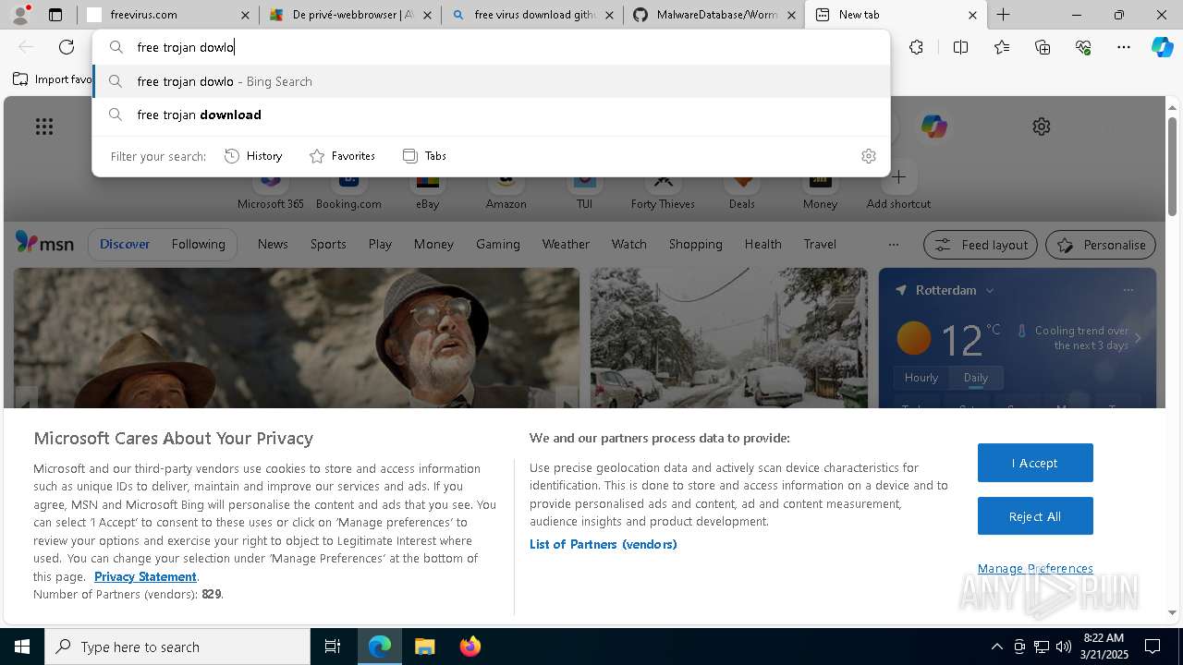Open a new tab with plus button

tap(1004, 15)
